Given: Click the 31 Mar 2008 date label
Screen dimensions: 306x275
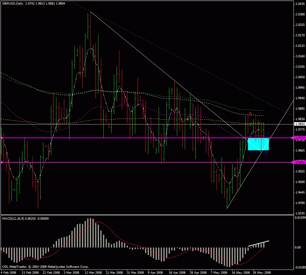Looking at the screenshot, I should pos(135,273).
